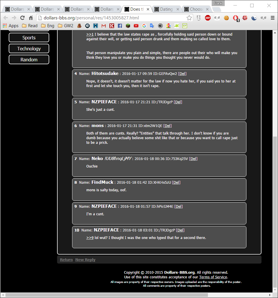Open the Minecraft grass block bookmark
The image size is (278, 298).
point(128,26)
